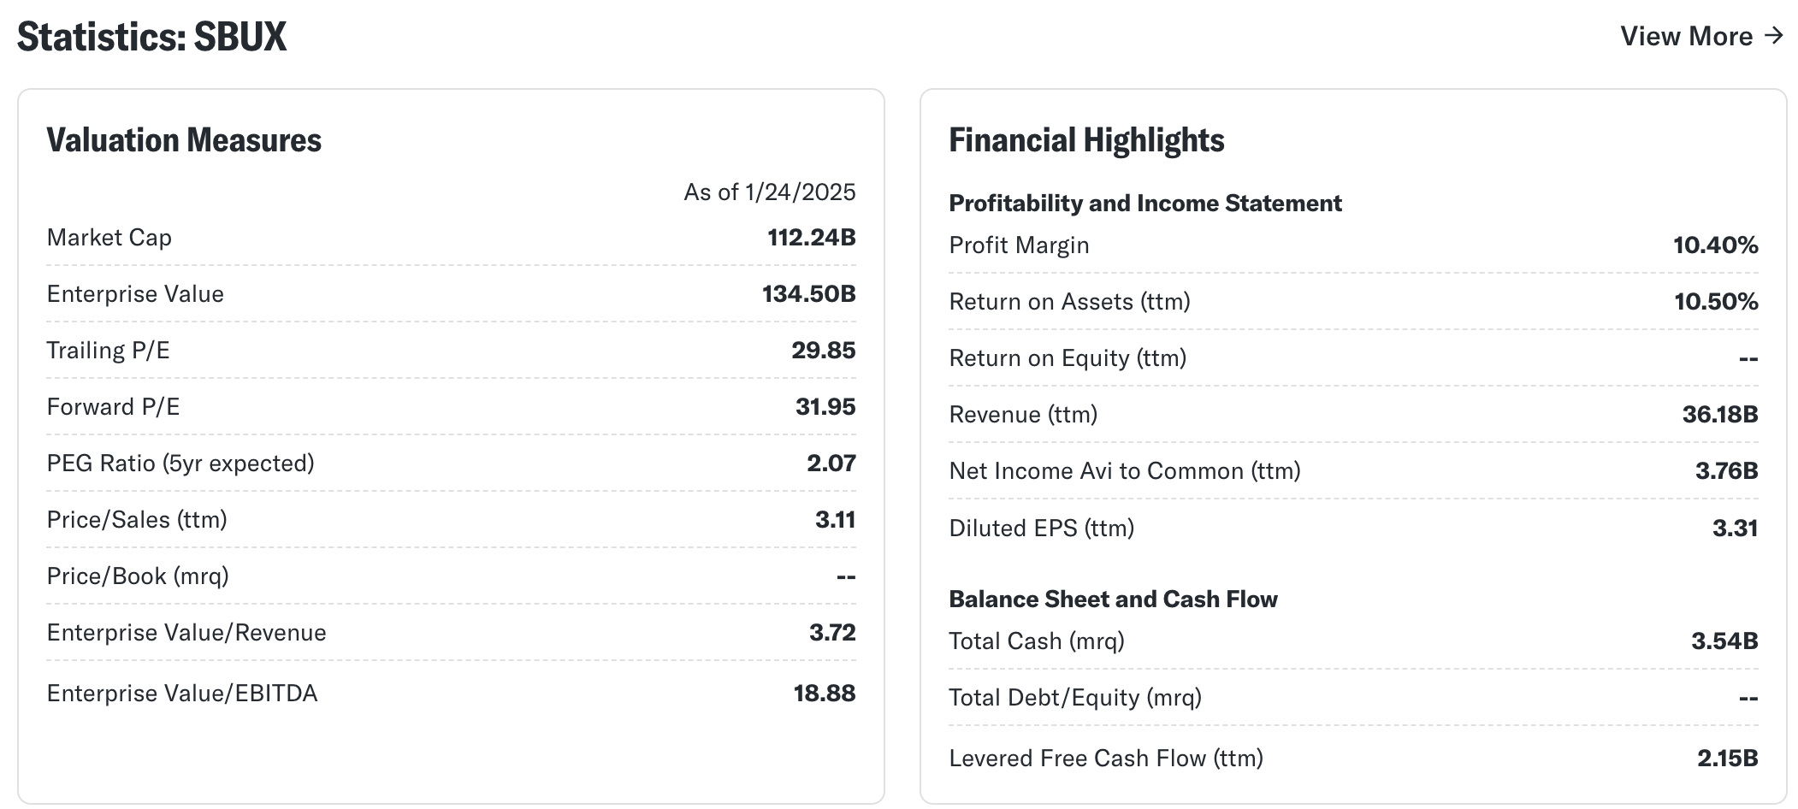Click the Revenue (ttm) label

[x=1023, y=415]
